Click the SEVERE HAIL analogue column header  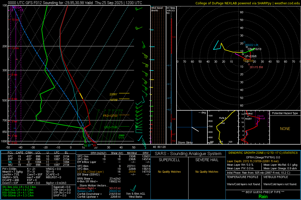pos(207,160)
